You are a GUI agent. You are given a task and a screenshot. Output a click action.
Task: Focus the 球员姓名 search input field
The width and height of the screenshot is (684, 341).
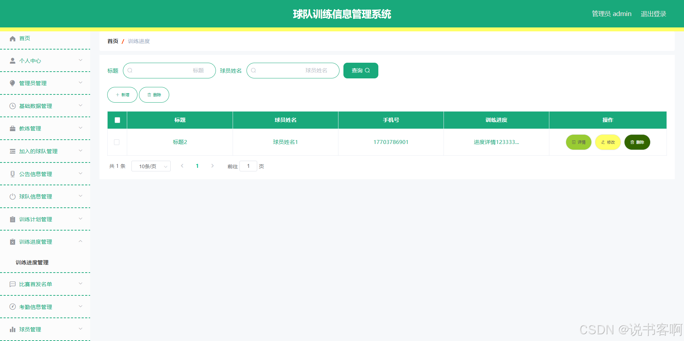coord(293,71)
